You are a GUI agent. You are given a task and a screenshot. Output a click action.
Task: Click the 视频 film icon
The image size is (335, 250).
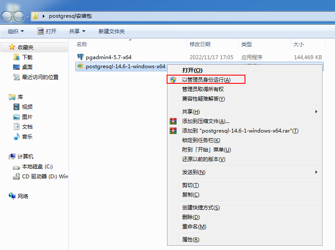(16, 107)
